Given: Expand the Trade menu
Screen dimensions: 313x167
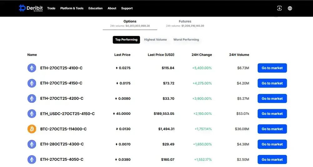Looking at the screenshot, I should point(51,8).
